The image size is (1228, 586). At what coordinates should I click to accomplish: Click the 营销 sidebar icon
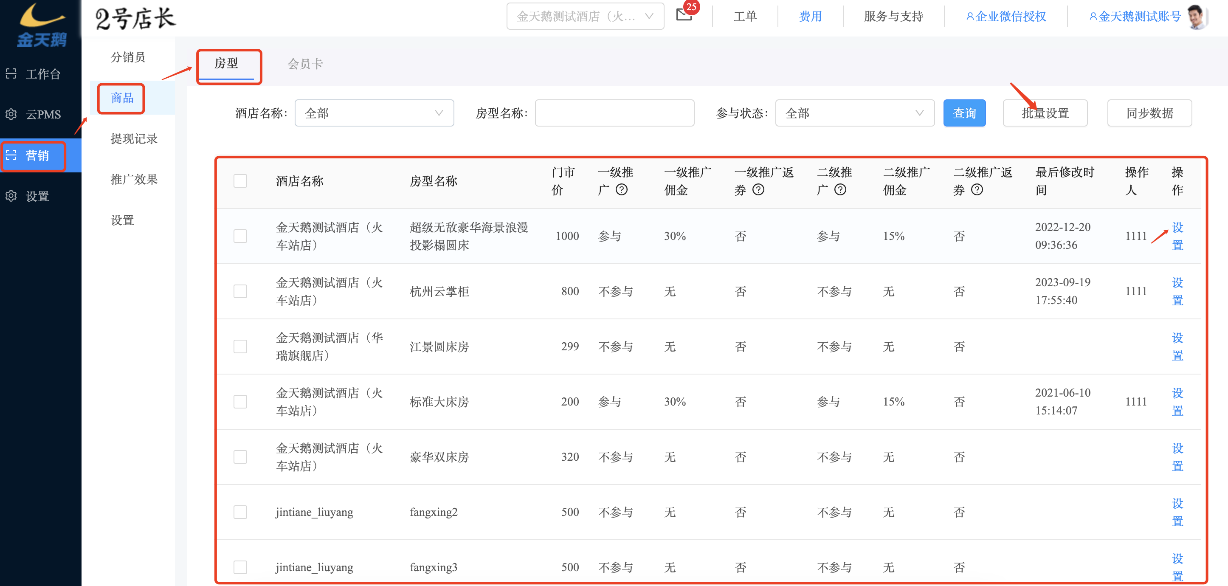tap(11, 155)
